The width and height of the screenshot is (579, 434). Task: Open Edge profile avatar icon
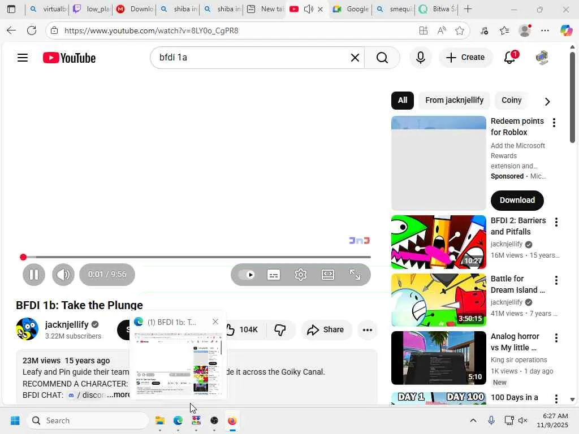tap(525, 31)
